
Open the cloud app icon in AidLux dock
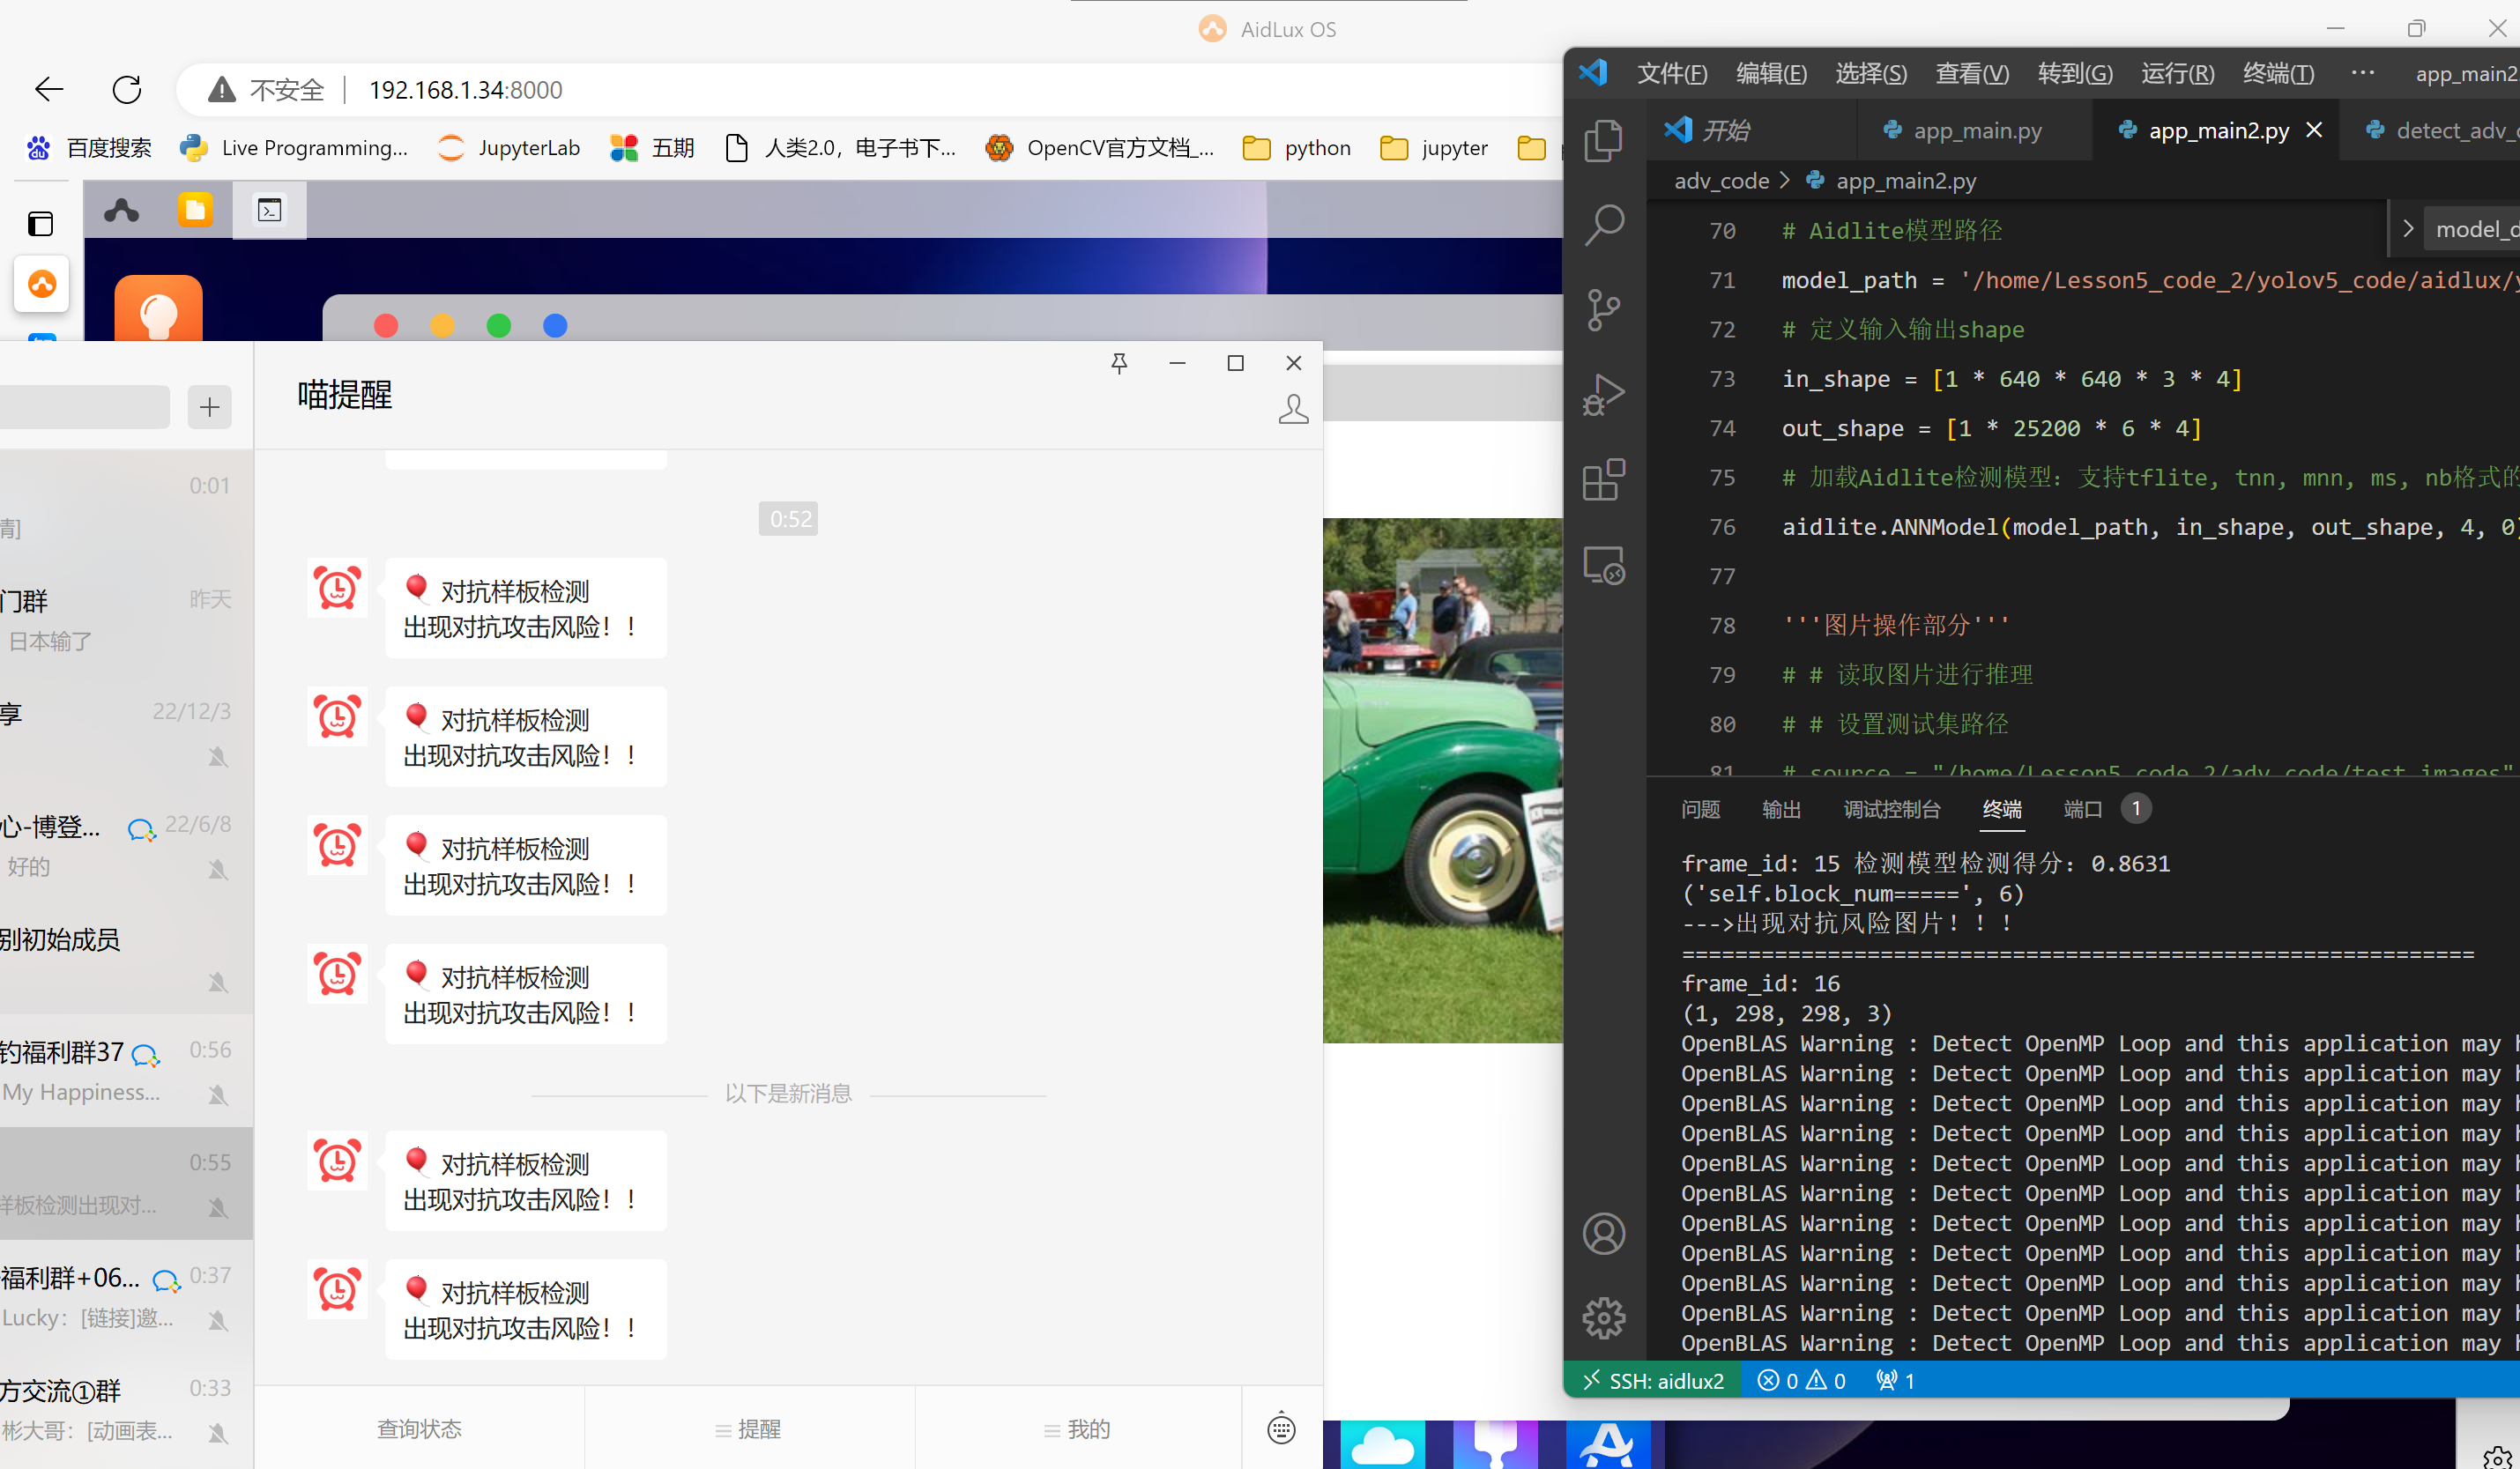pyautogui.click(x=1382, y=1445)
